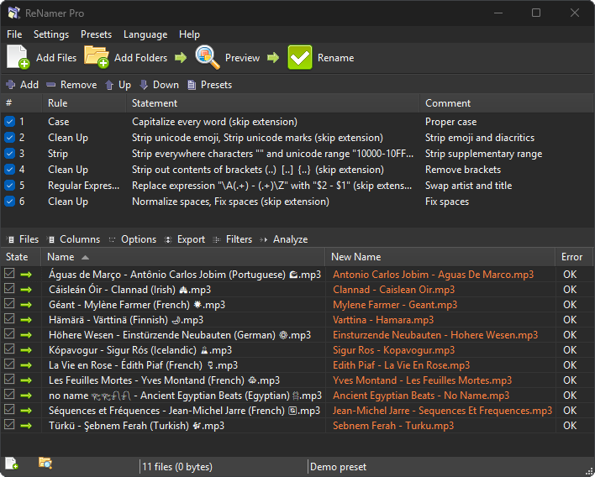Click the status bar folder preview icon
595x477 pixels.
45,463
